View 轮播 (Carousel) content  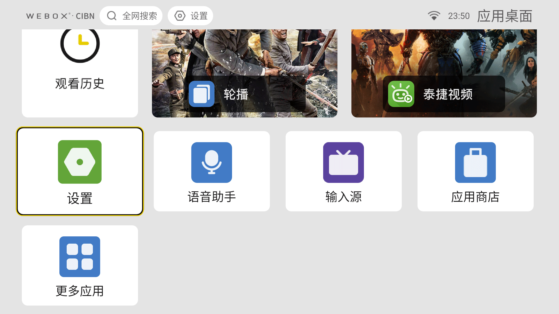pyautogui.click(x=244, y=71)
